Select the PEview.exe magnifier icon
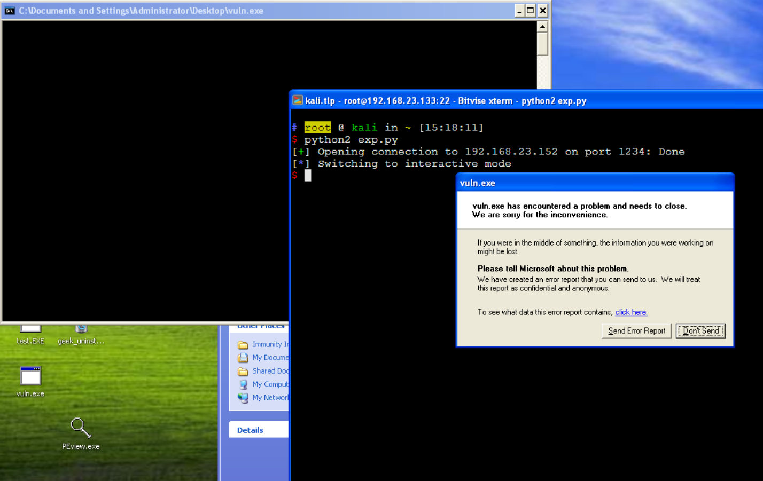The image size is (763, 481). tap(81, 428)
